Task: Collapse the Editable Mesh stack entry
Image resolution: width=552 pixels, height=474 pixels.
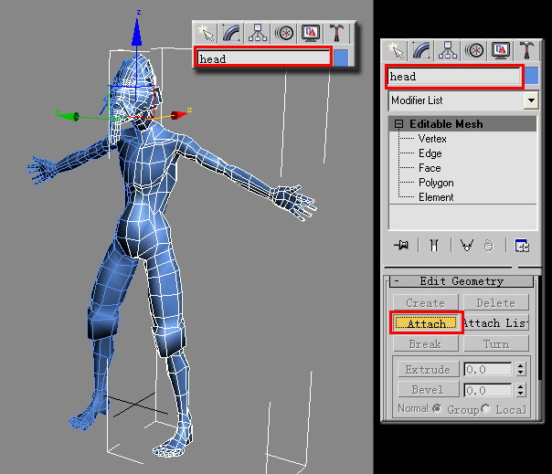Action: [398, 124]
